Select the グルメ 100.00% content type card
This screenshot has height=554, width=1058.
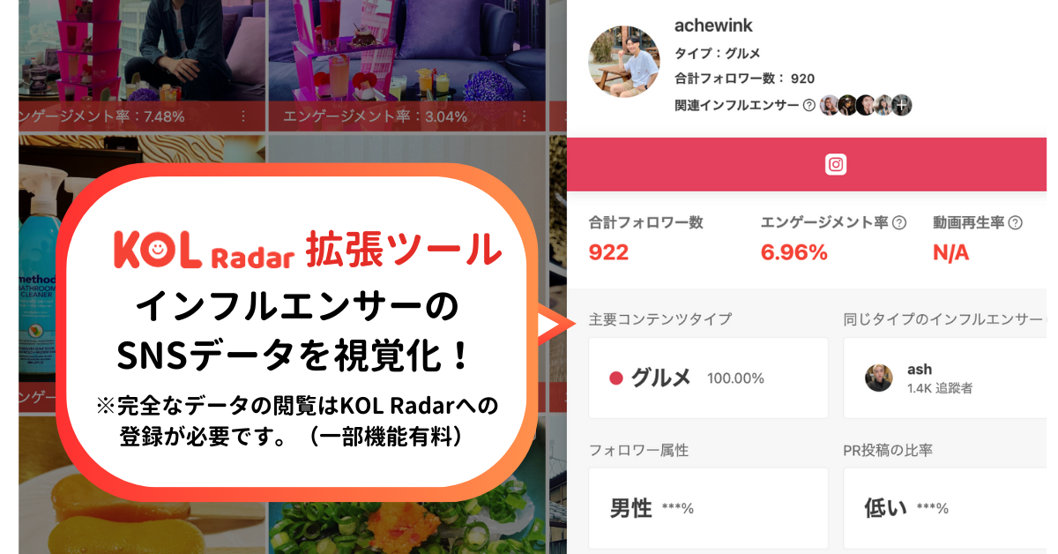[x=709, y=378]
